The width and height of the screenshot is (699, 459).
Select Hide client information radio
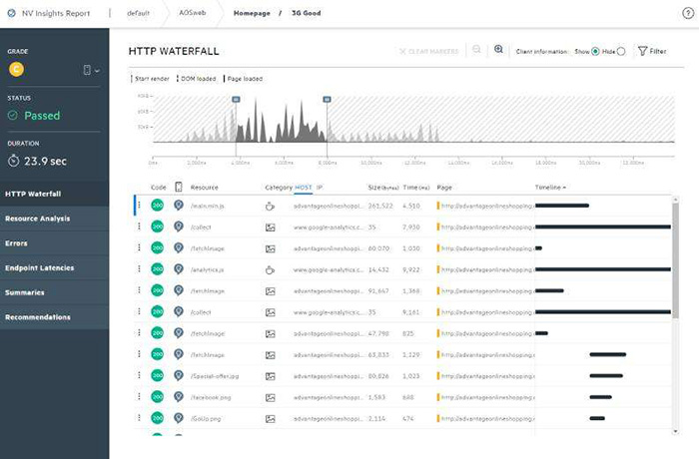621,52
